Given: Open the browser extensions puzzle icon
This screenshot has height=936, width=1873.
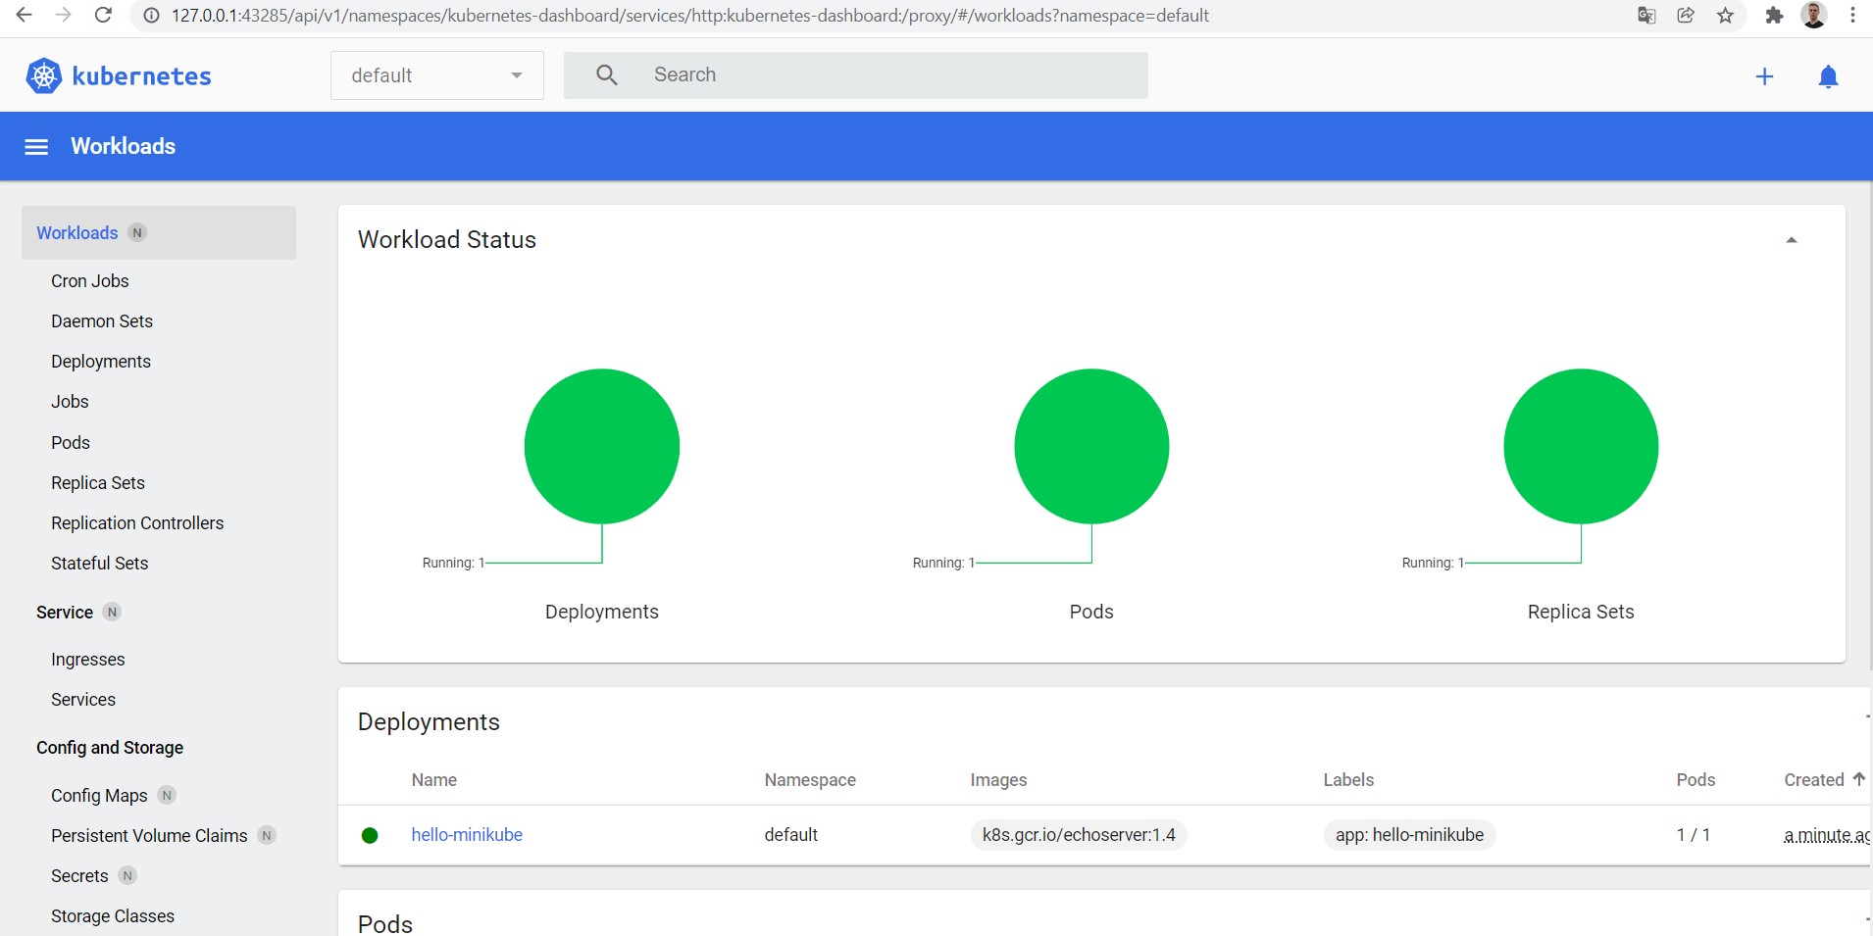Looking at the screenshot, I should [1773, 16].
